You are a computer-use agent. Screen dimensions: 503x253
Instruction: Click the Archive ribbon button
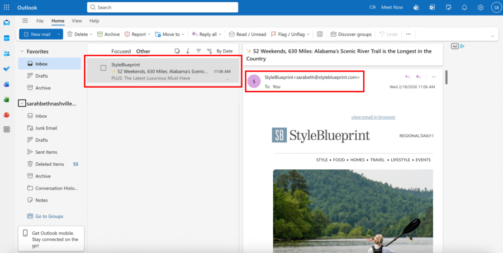[x=108, y=34]
